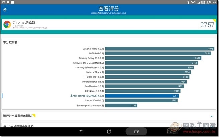Select the 查看评分 header title
The width and height of the screenshot is (219, 137).
[x=109, y=9]
